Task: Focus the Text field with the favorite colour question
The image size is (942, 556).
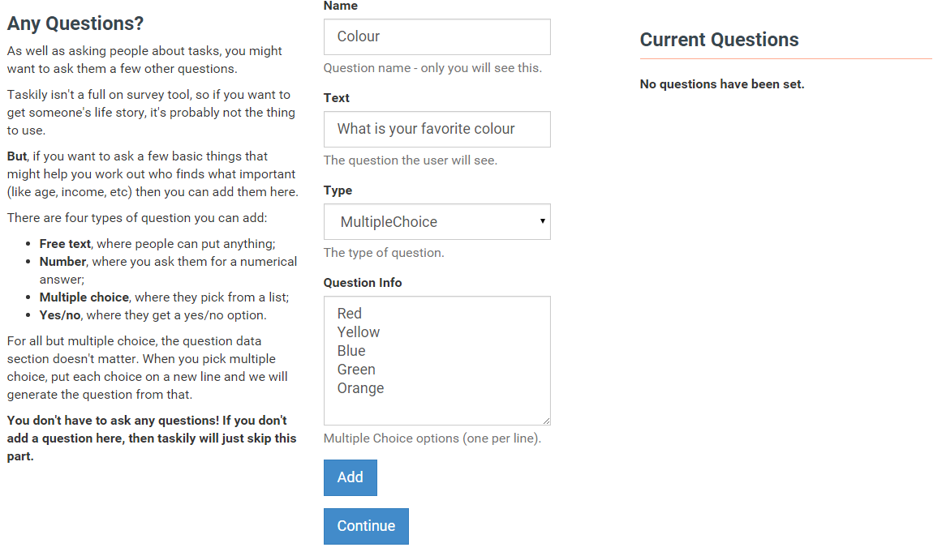Action: 437,130
